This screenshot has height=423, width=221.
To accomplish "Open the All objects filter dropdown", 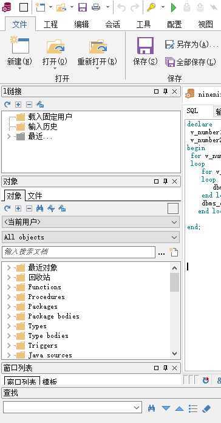I will click(x=174, y=238).
